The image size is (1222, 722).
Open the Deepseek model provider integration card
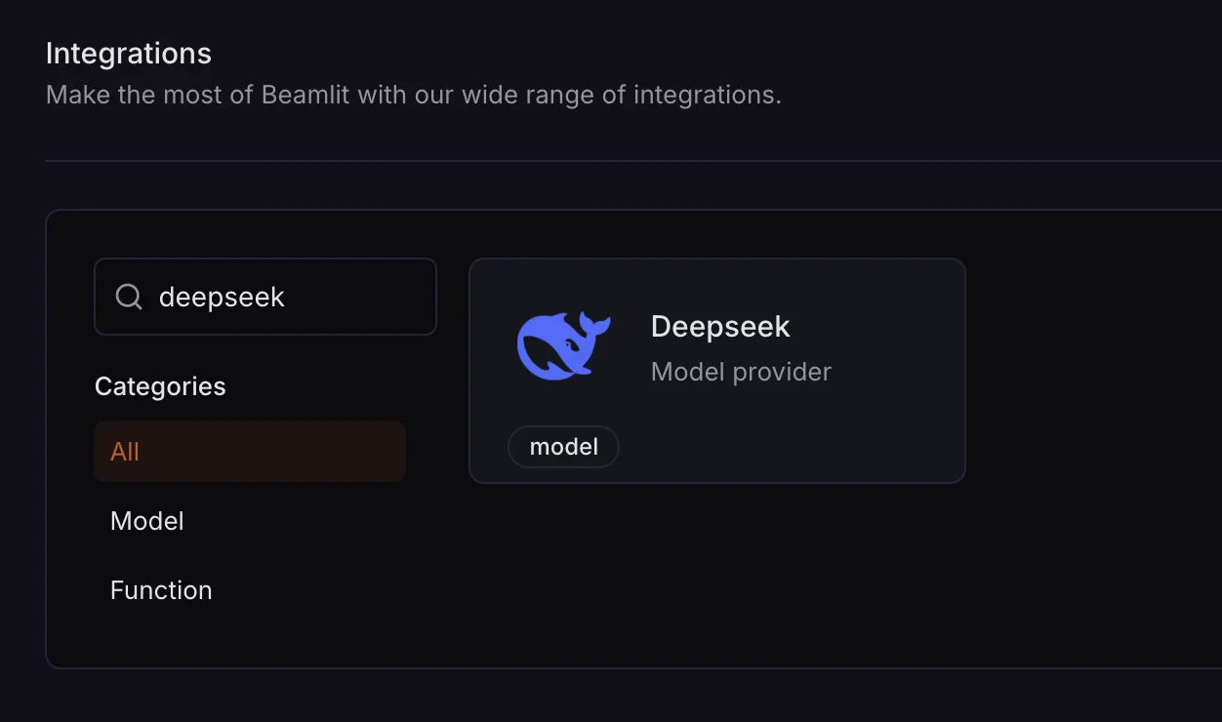click(717, 371)
